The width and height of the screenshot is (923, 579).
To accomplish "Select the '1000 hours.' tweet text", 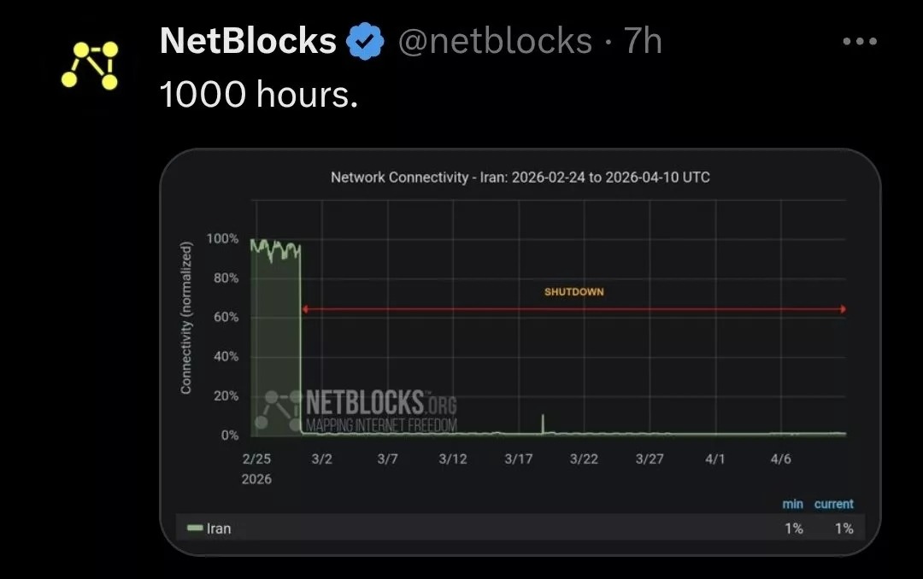I will (258, 95).
